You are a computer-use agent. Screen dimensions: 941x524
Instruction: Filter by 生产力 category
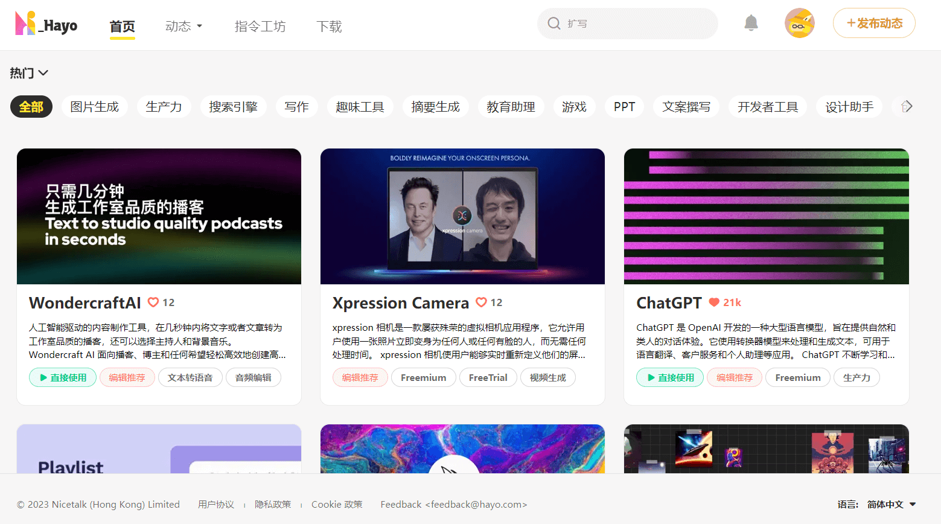pos(164,107)
